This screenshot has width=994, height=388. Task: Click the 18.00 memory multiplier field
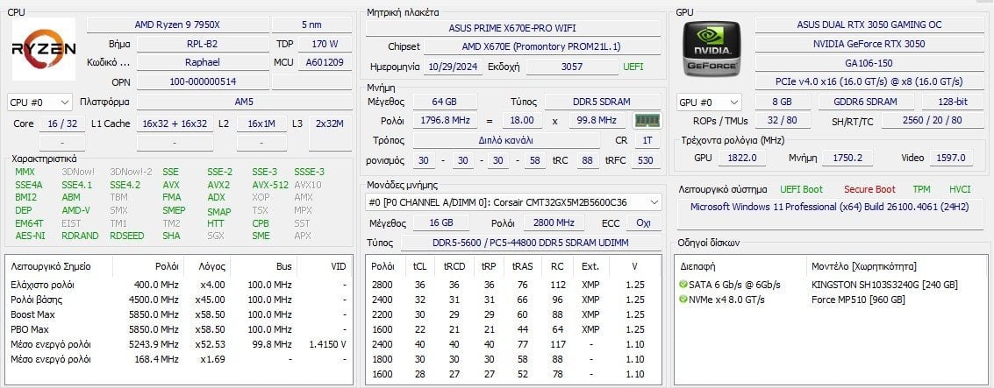(x=522, y=120)
